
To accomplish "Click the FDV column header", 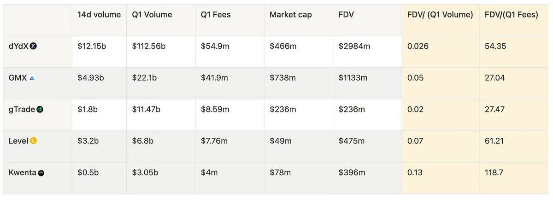I will [347, 15].
